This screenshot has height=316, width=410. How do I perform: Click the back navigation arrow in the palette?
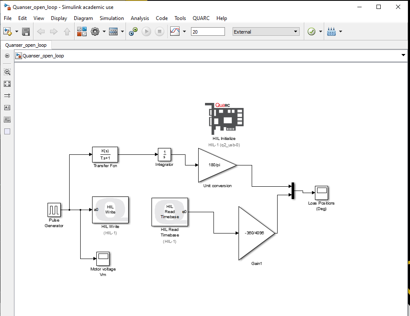7,56
